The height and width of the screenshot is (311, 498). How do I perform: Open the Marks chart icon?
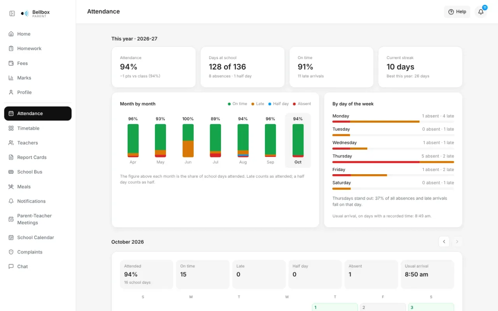tap(11, 78)
